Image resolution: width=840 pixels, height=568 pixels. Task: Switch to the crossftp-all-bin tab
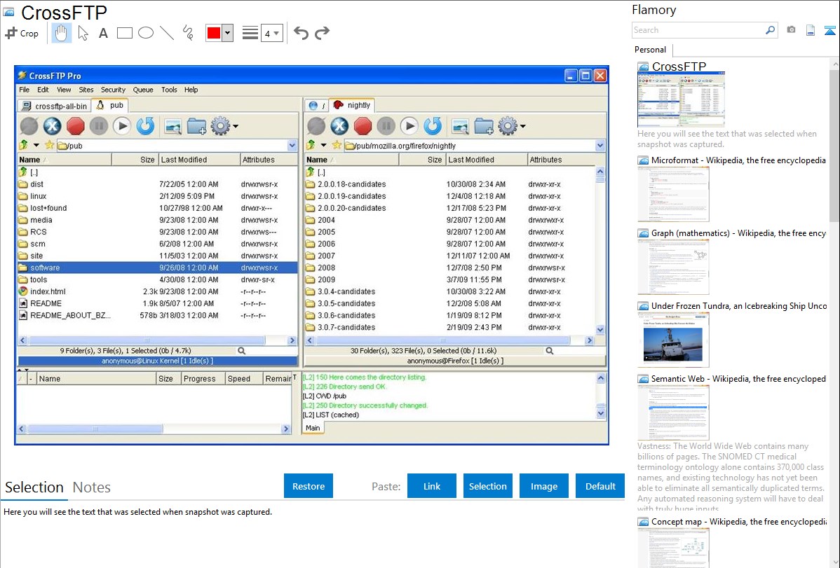click(x=54, y=106)
